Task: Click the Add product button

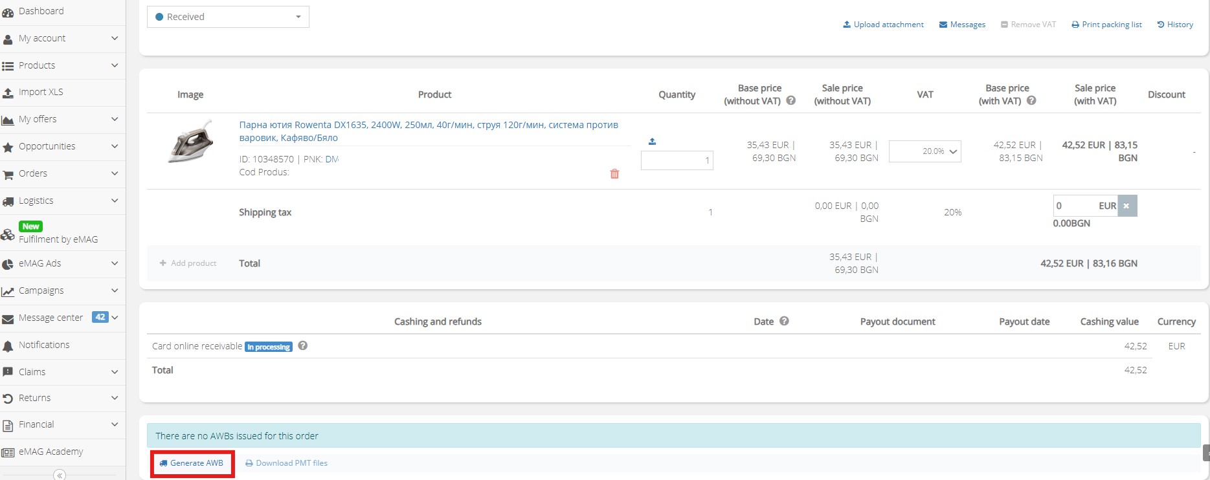Action: (x=188, y=263)
